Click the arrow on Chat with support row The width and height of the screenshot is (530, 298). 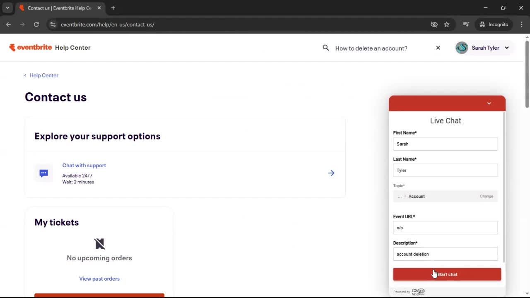pos(331,173)
